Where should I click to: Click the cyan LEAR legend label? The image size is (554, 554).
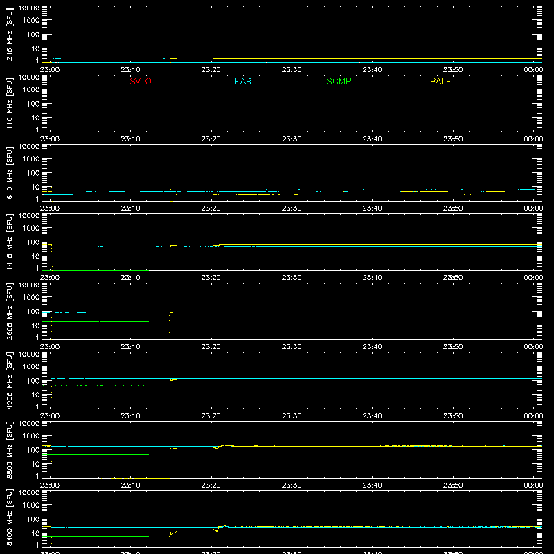click(x=240, y=81)
